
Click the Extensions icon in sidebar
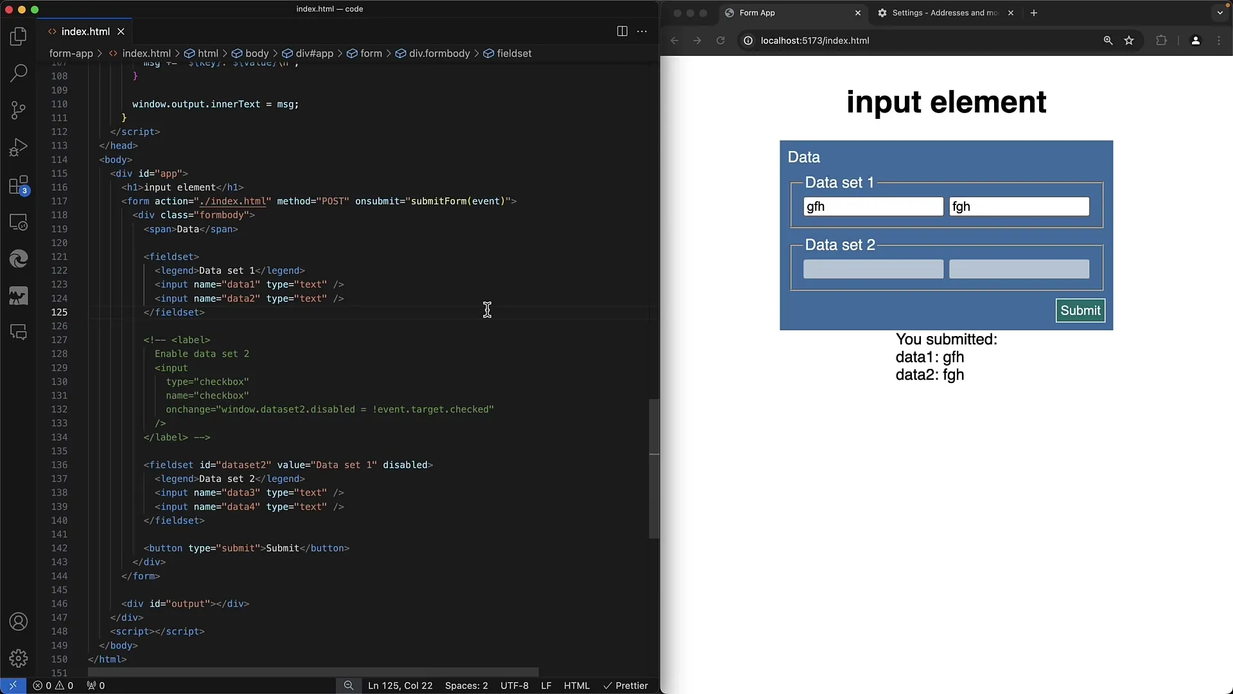(19, 184)
